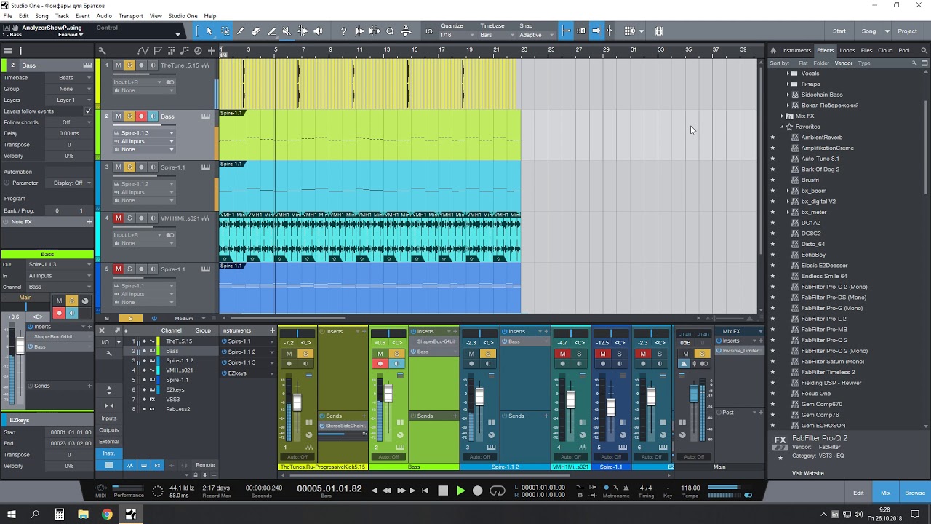Toggle Solo on the Spire-1.1 track 3
931x524 pixels.
(129, 167)
